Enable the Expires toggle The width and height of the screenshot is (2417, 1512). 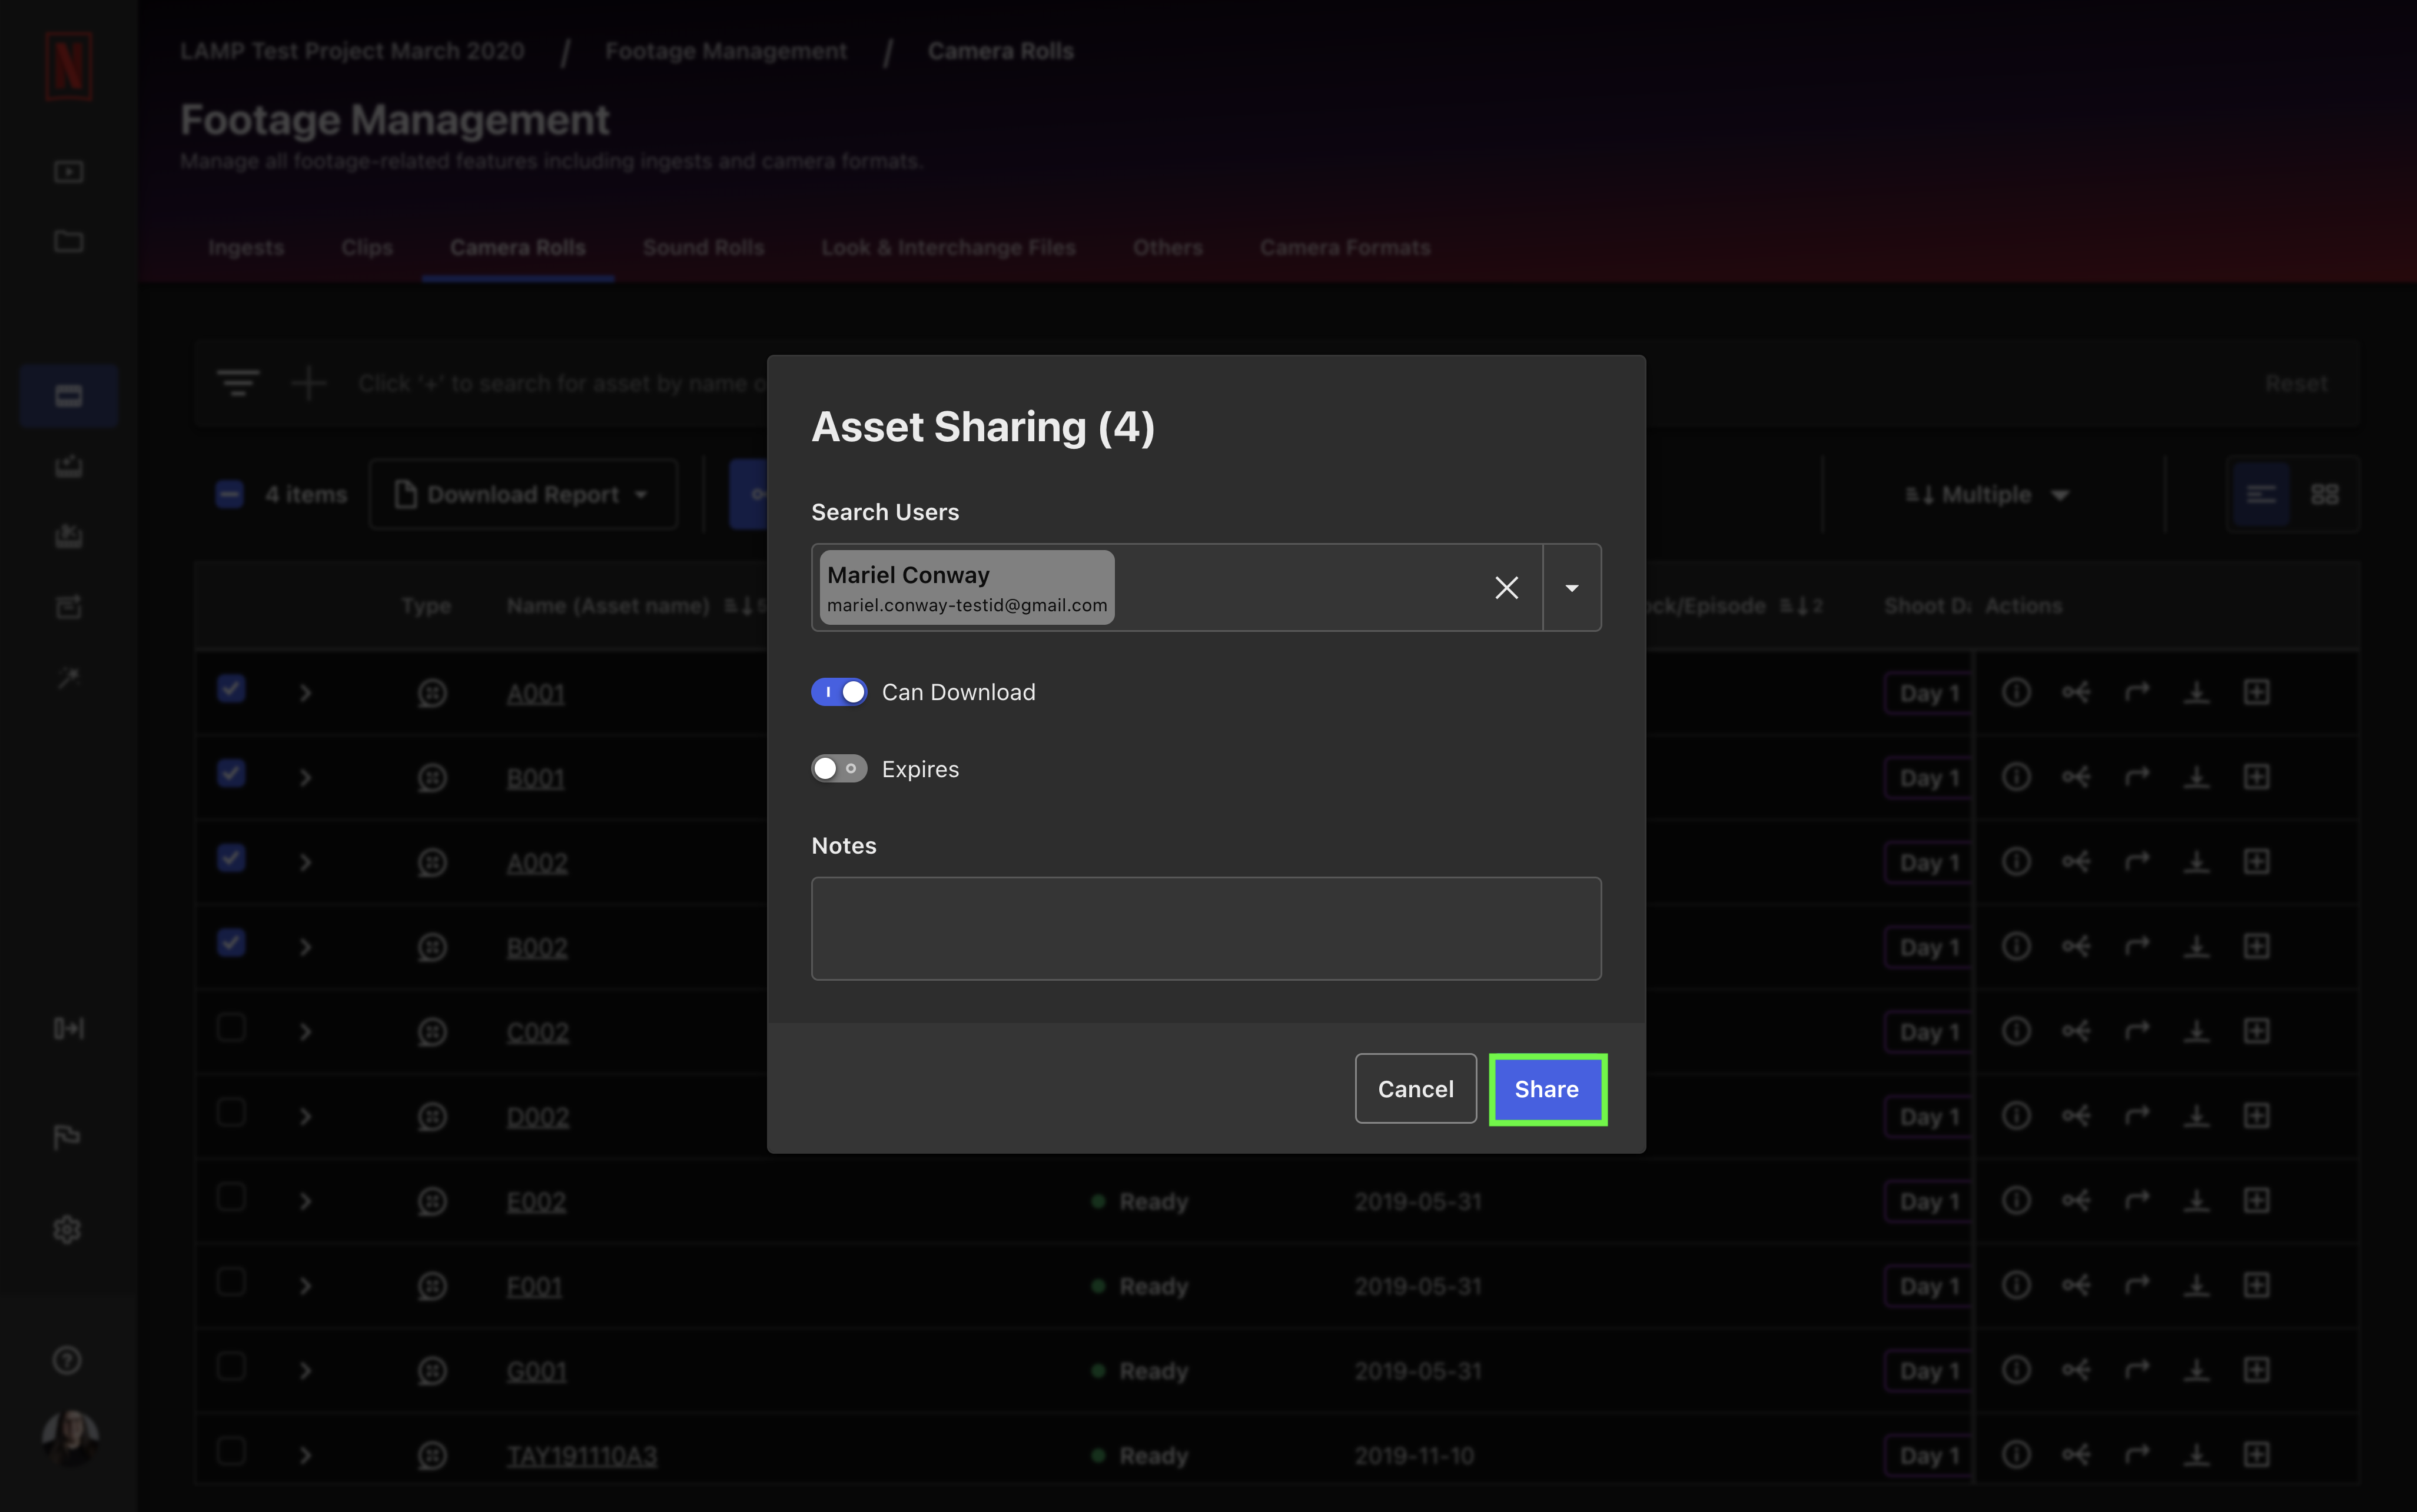point(838,769)
